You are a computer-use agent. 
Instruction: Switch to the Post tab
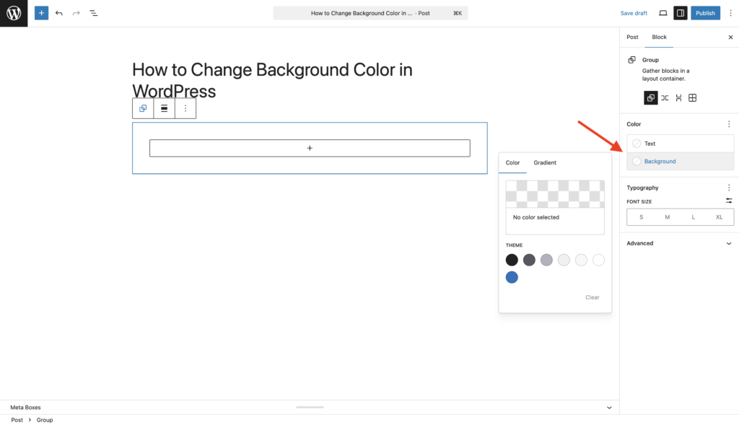632,38
